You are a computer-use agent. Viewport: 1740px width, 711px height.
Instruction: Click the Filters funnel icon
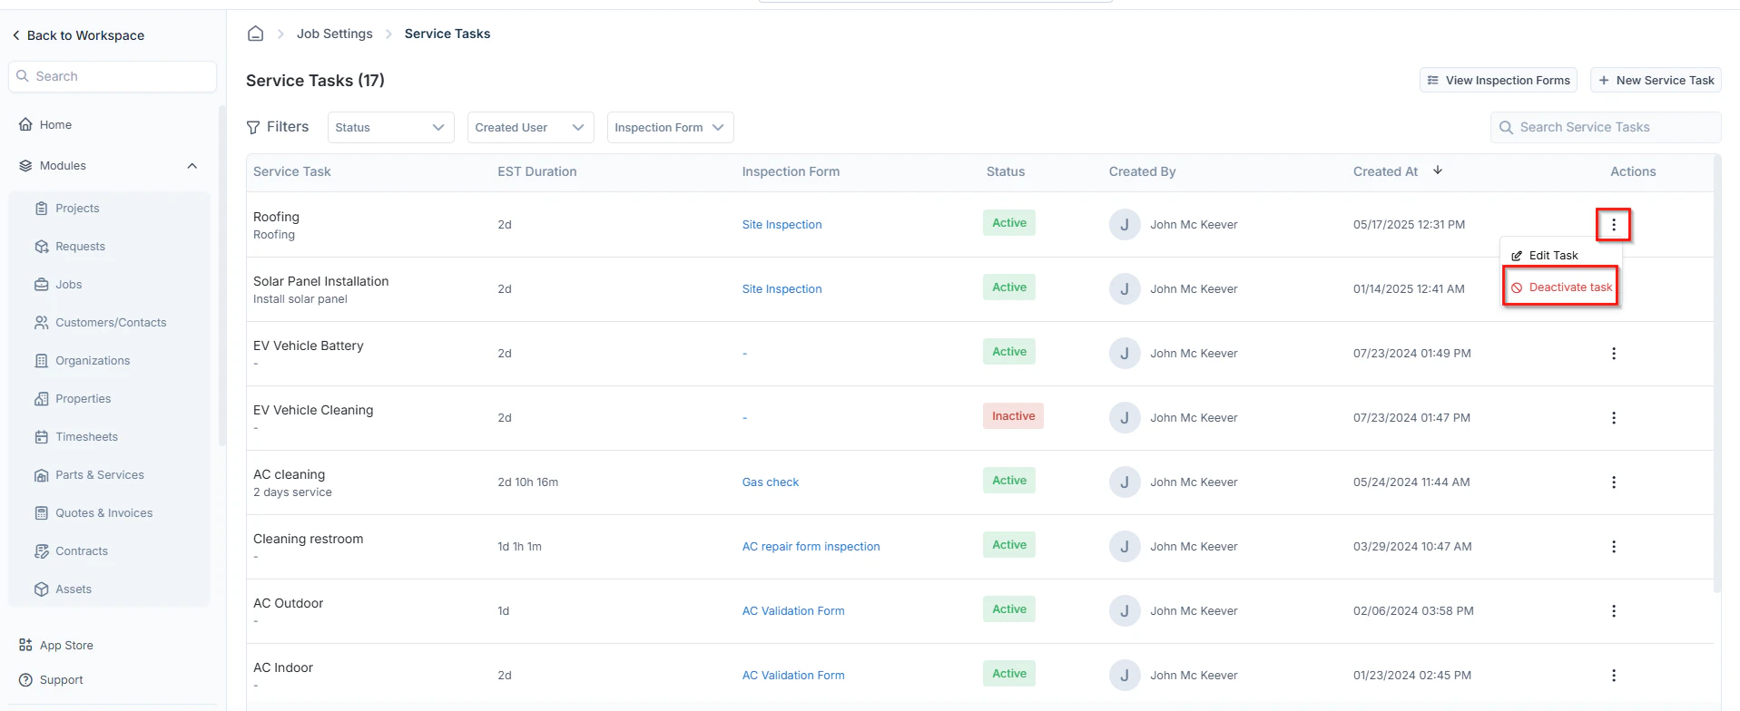pos(253,128)
